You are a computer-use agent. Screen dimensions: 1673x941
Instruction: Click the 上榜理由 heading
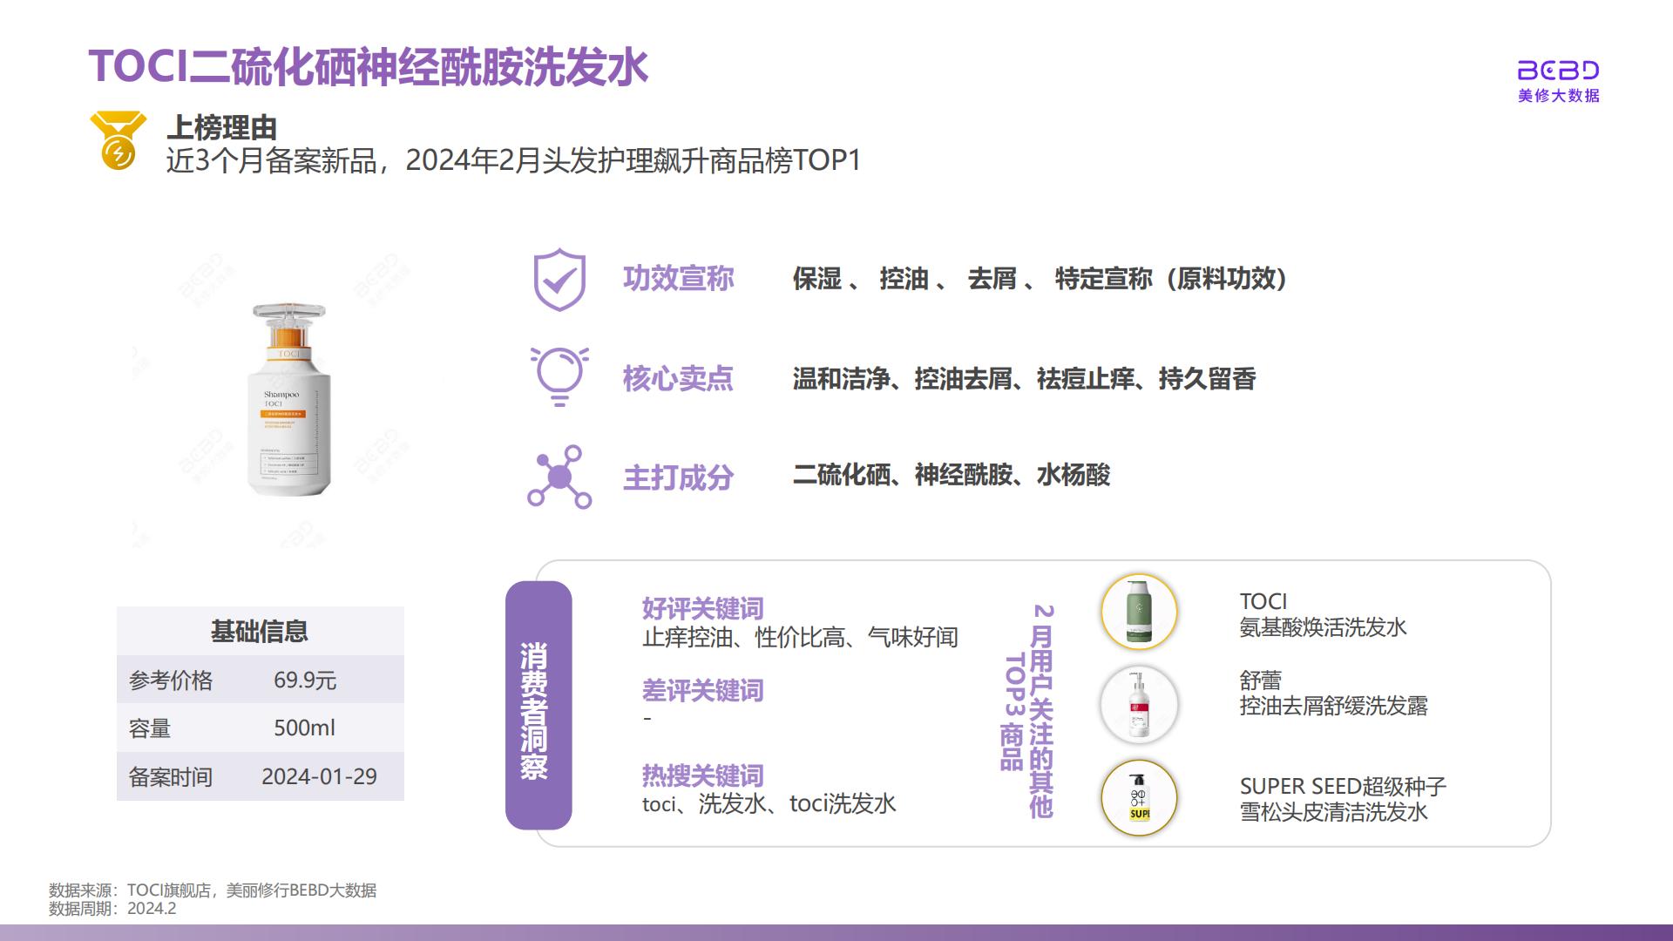click(222, 128)
